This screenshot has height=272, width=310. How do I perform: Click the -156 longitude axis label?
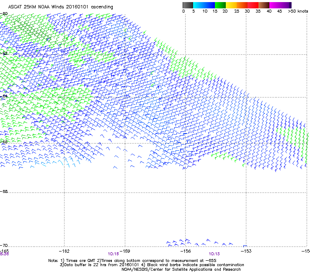point(186,251)
